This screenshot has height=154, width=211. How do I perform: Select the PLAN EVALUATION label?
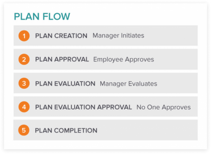click(x=65, y=84)
